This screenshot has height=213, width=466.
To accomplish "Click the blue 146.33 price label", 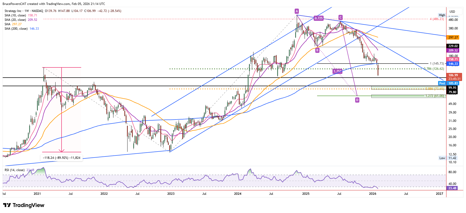I will 453,64.
